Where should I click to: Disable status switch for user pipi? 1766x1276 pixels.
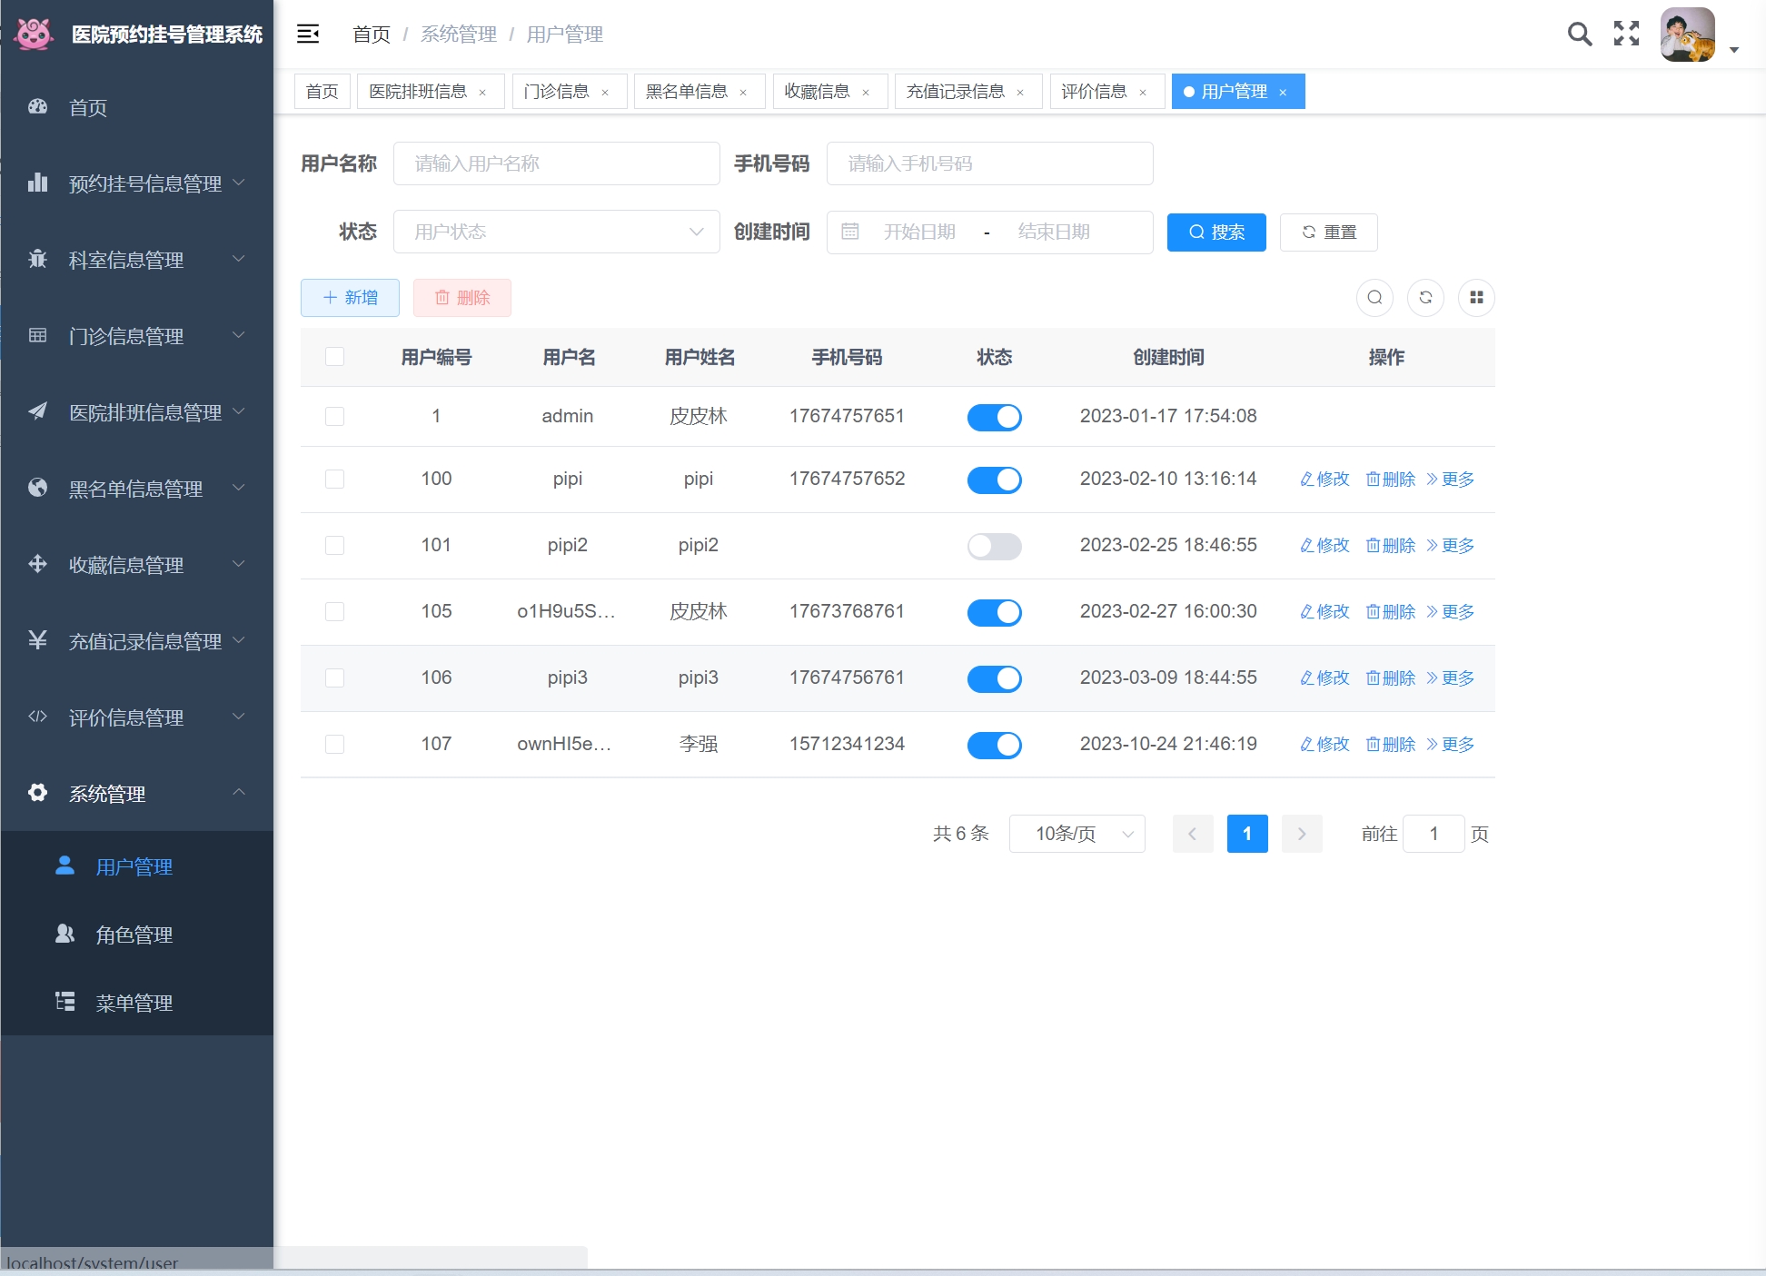coord(994,480)
